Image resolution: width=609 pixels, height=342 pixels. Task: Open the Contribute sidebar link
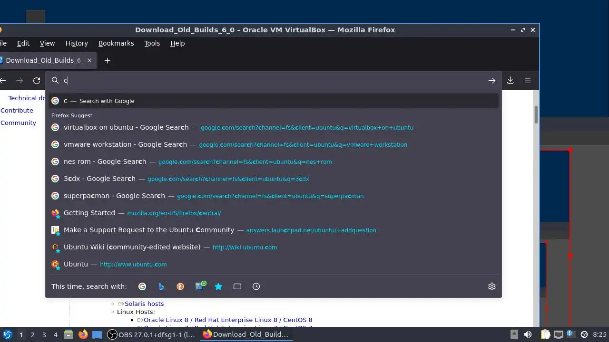[x=17, y=110]
